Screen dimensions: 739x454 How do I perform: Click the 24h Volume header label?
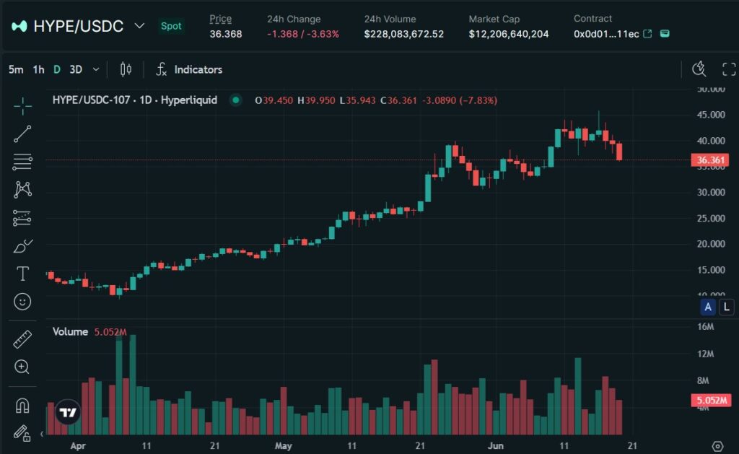pos(390,19)
